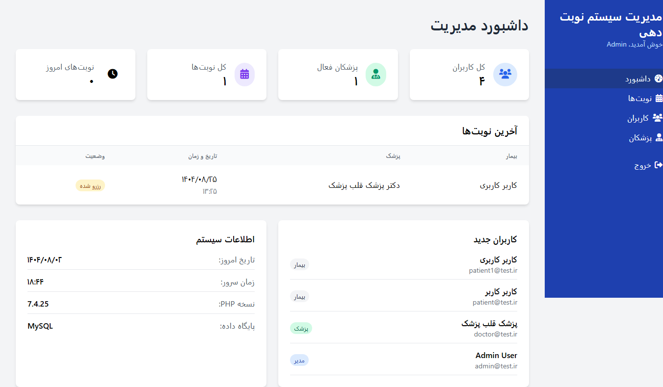Go to the نوبت‌ها menu item
The width and height of the screenshot is (663, 387).
[x=640, y=99]
